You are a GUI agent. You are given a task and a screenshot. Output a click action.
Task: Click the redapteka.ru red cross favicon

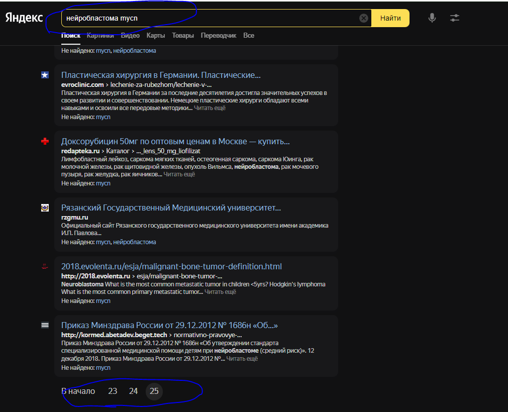(45, 141)
